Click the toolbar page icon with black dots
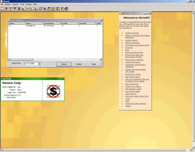Image resolution: width=195 pixels, height=152 pixels. [x=32, y=9]
